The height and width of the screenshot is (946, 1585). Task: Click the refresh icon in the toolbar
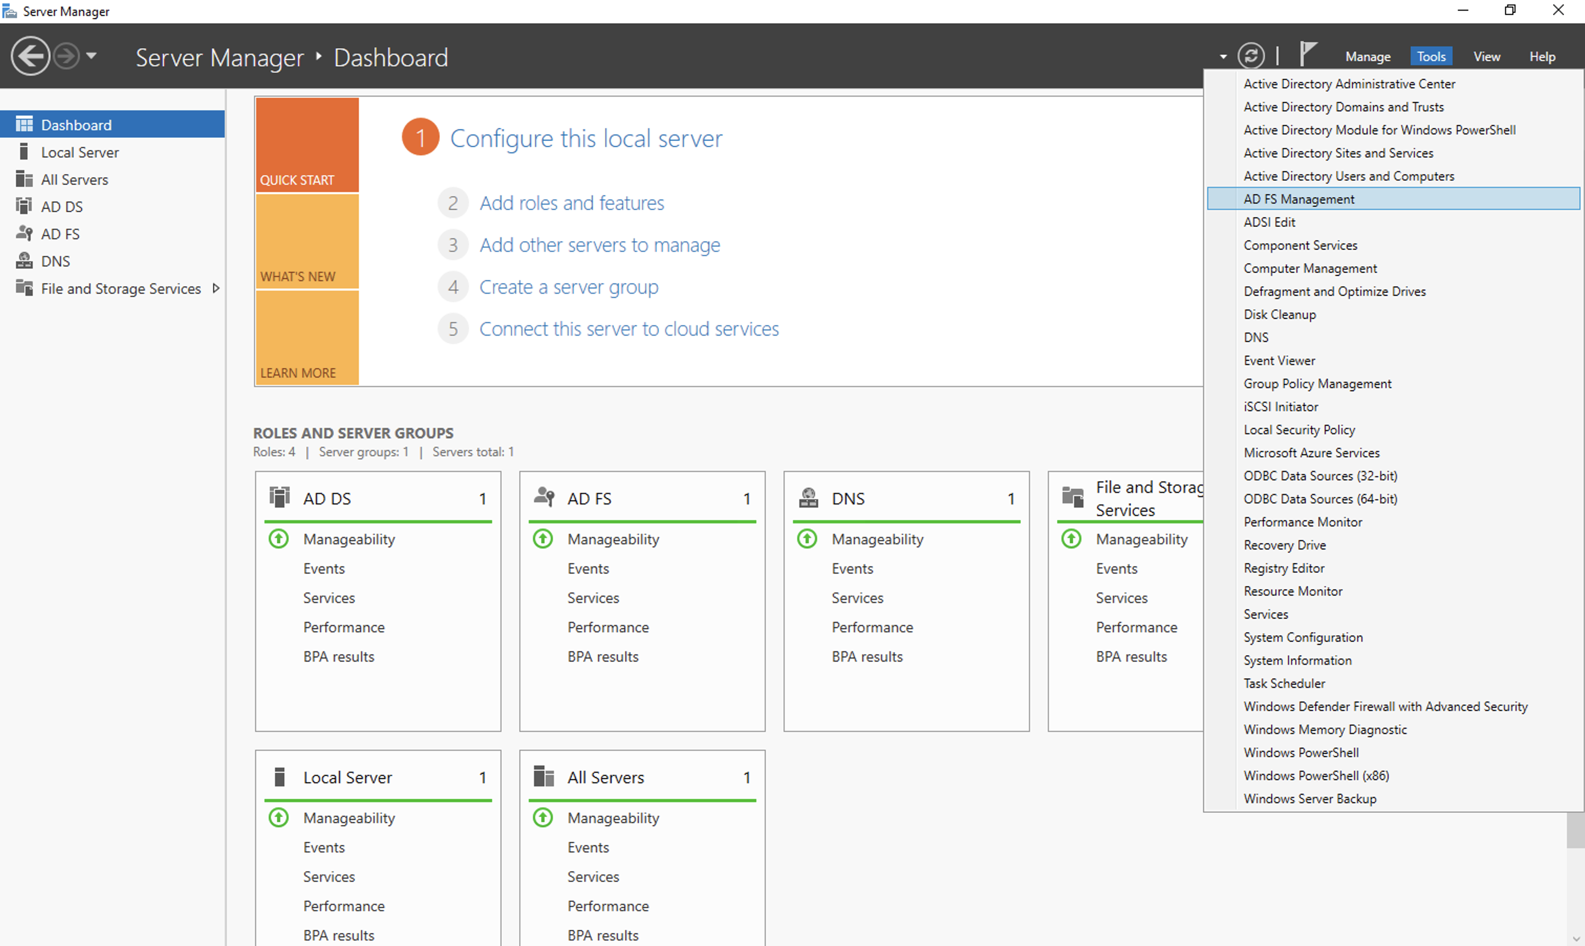(1251, 56)
